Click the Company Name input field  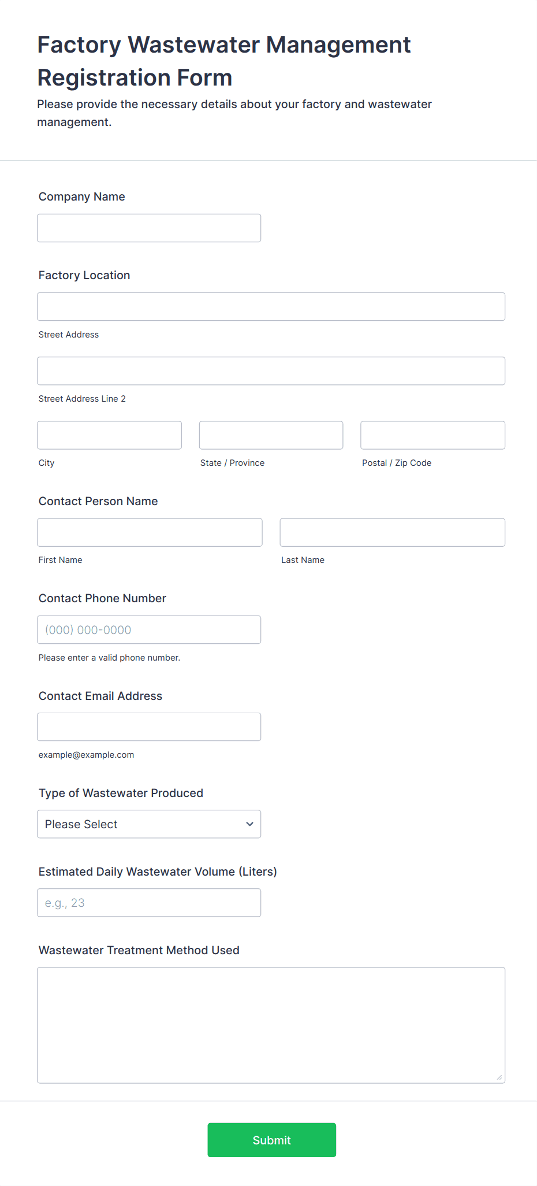coord(149,228)
